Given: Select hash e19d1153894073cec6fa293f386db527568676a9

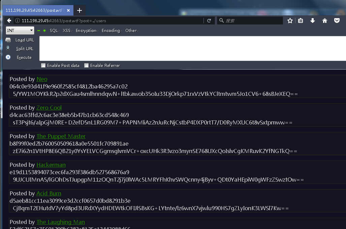Looking at the screenshot, I should [69, 172].
